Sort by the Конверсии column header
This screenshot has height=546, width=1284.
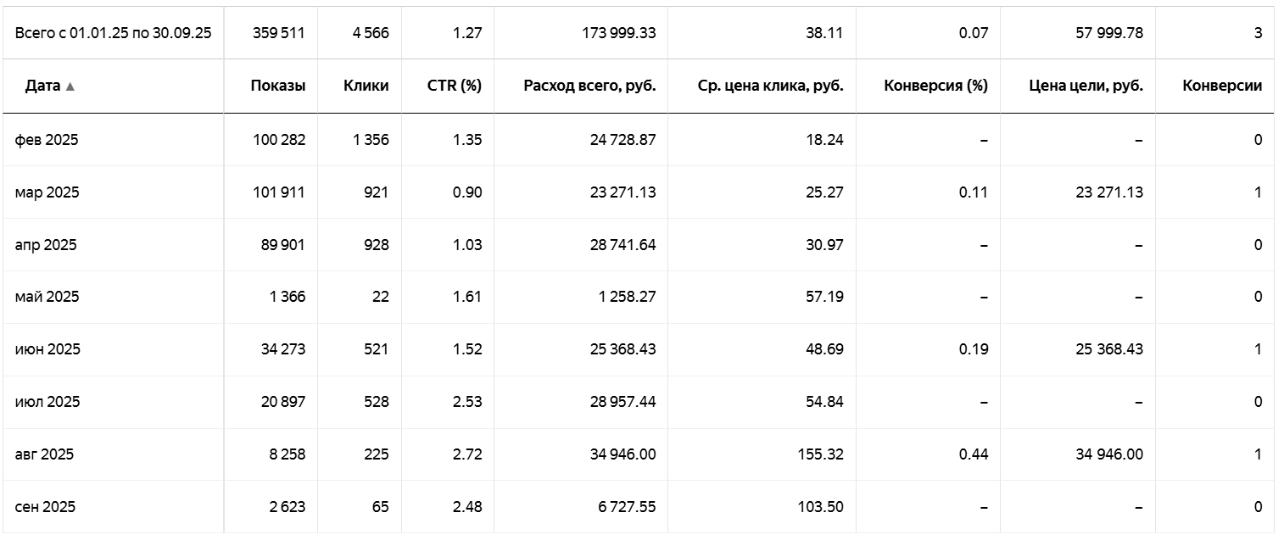pos(1221,86)
